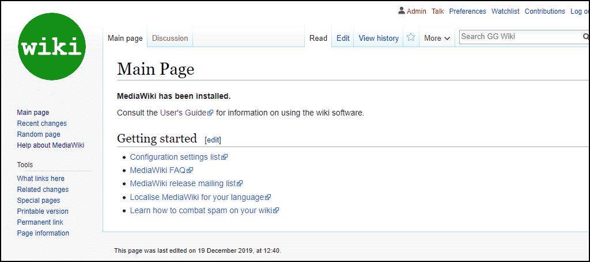Screen dimensions: 590x262
Task: Select the Read tab
Action: coord(318,38)
